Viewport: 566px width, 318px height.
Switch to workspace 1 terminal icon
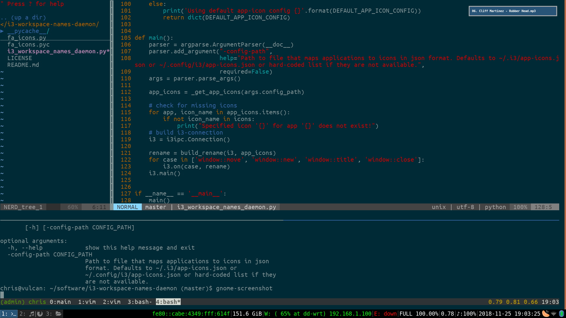tap(9, 314)
